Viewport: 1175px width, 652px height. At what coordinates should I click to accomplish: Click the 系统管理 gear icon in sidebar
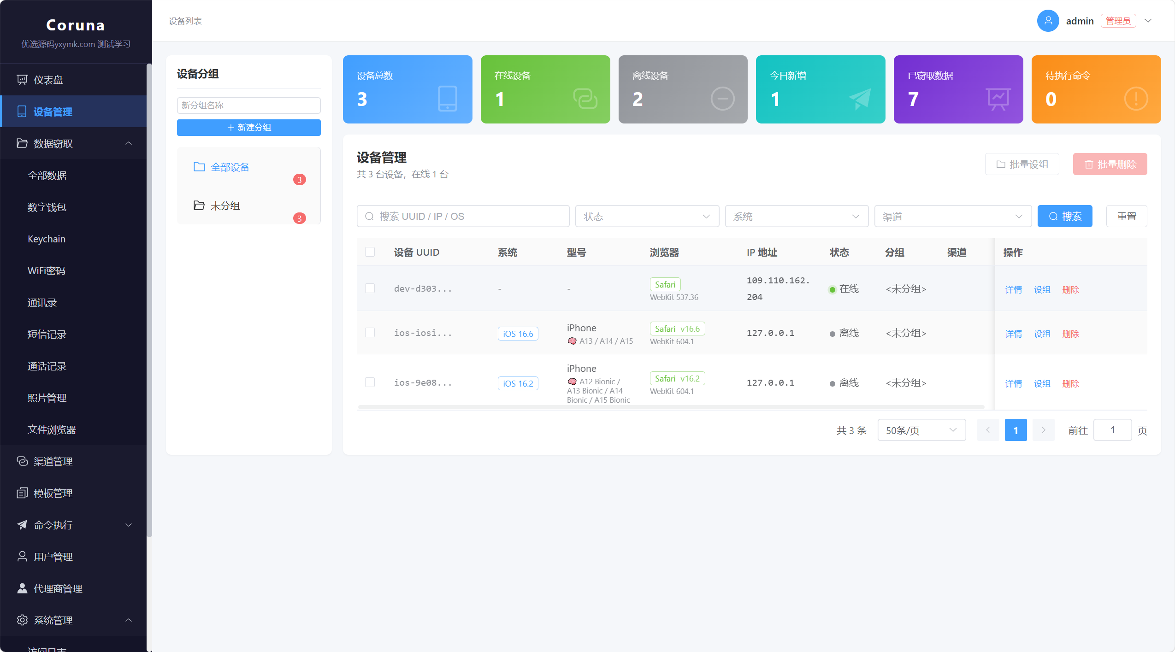22,620
